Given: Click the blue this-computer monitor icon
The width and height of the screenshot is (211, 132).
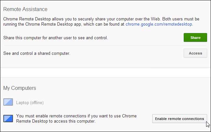Looking at the screenshot, I should 8,119.
